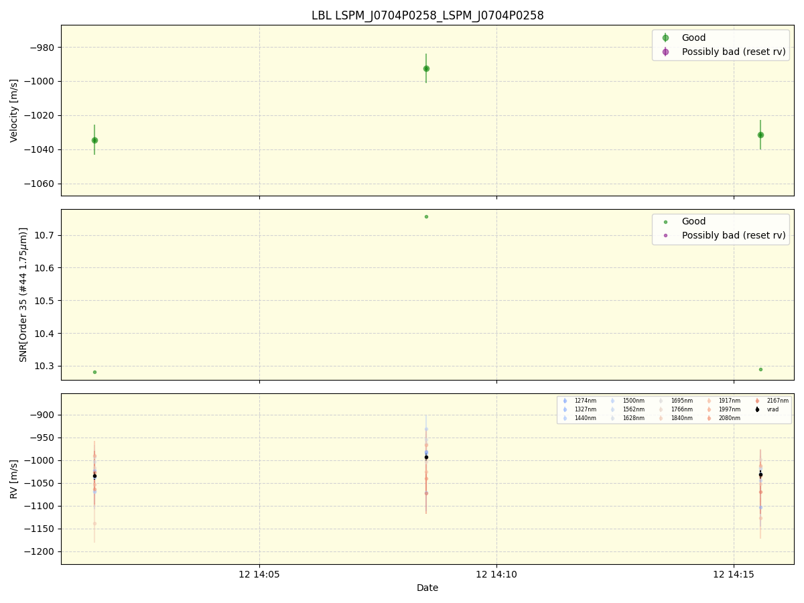Click the 1628nm legend marker
Viewport: 804px width, 603px height.
point(613,418)
